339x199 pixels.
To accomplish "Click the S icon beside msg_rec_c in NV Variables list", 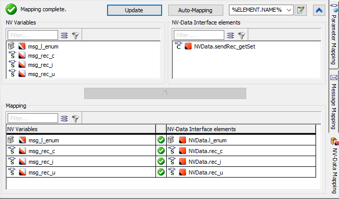I will (x=12, y=55).
